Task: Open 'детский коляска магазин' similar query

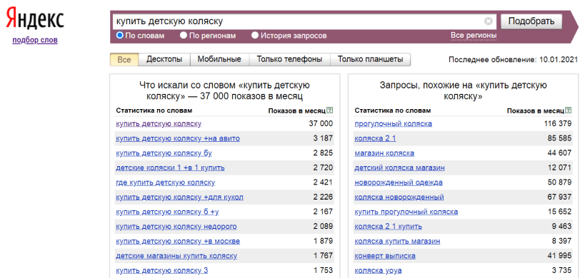Action: [x=399, y=168]
